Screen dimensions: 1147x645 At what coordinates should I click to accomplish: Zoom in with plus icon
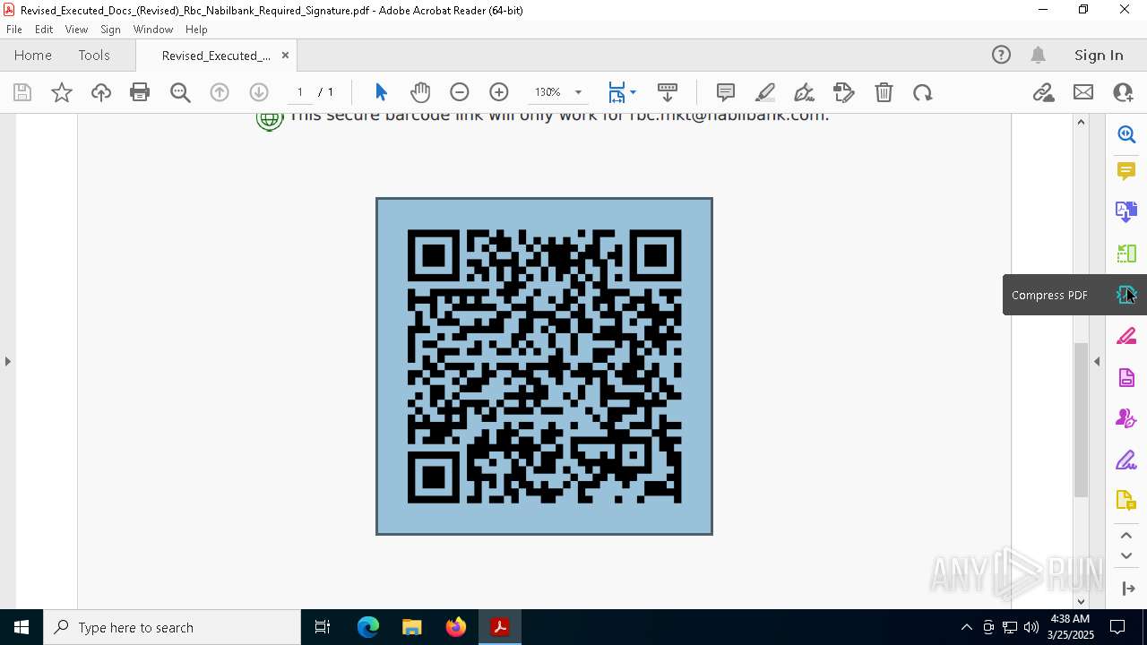point(499,92)
